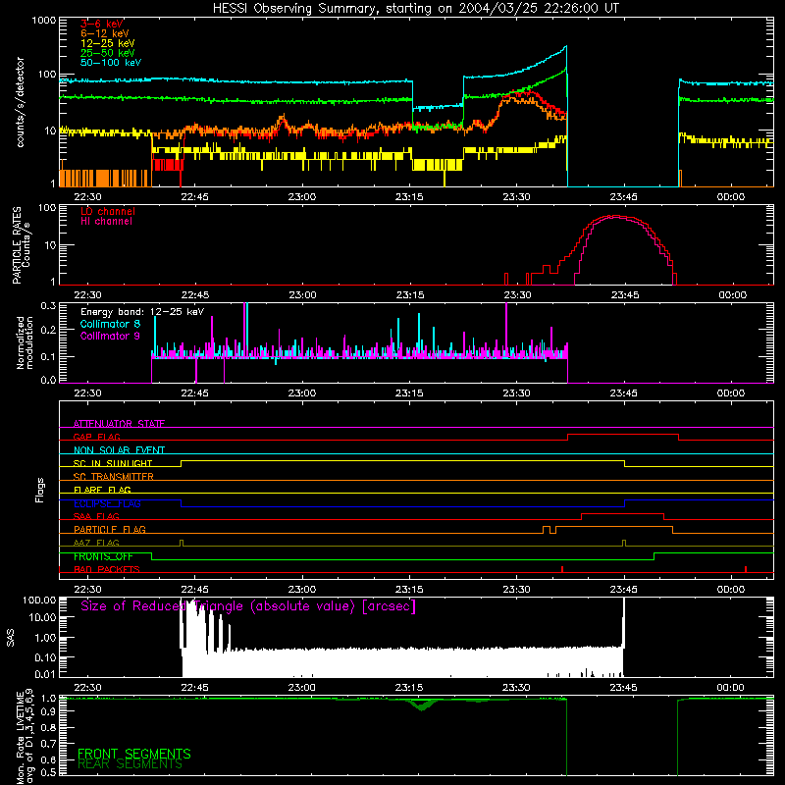The width and height of the screenshot is (785, 785).
Task: Select the SC_TRANSMITTER flag label
Action: 114,477
